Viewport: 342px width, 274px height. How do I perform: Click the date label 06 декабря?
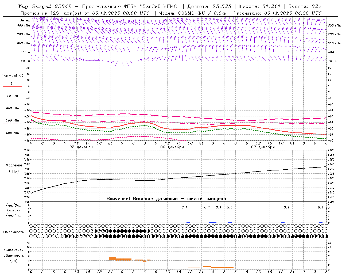point(172,147)
